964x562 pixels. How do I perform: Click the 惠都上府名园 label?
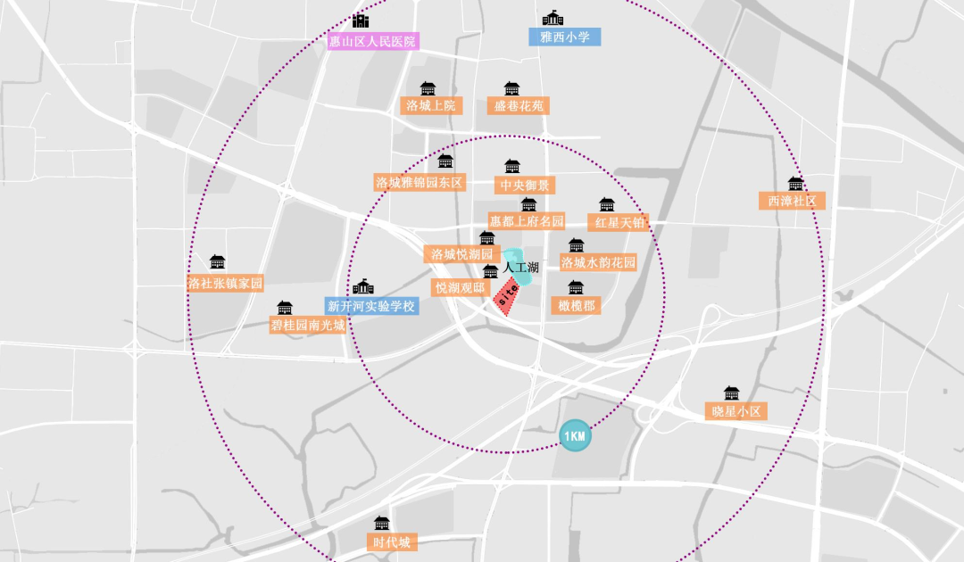coord(527,221)
